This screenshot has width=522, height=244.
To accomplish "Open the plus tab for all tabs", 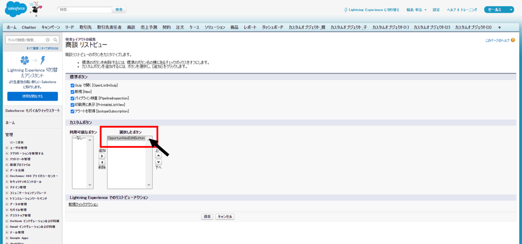I will pyautogui.click(x=499, y=27).
